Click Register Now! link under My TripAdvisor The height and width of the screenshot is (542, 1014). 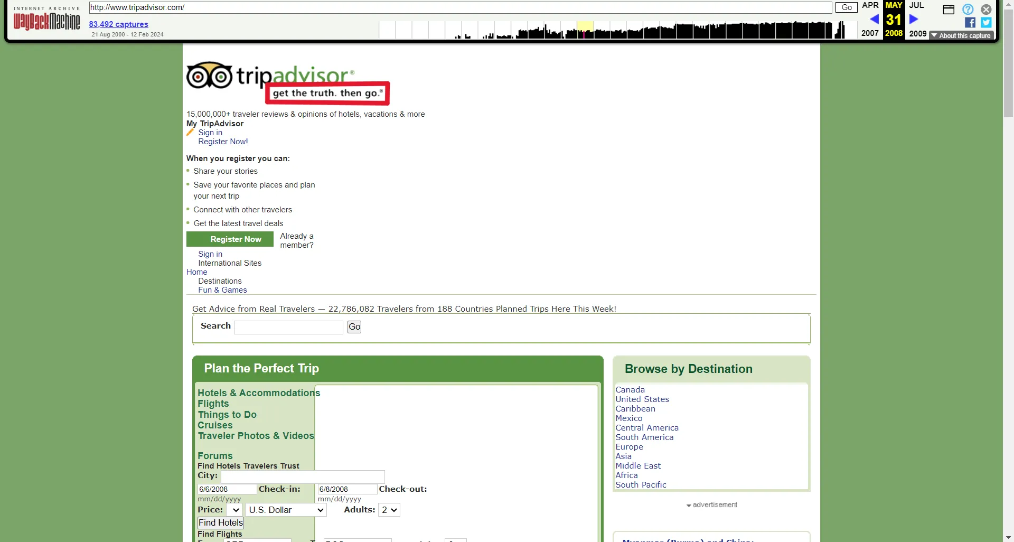(x=223, y=142)
